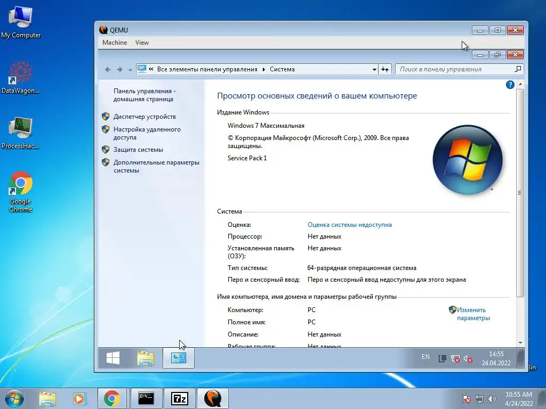
Task: Click guest network tray icon
Action: pos(455,358)
